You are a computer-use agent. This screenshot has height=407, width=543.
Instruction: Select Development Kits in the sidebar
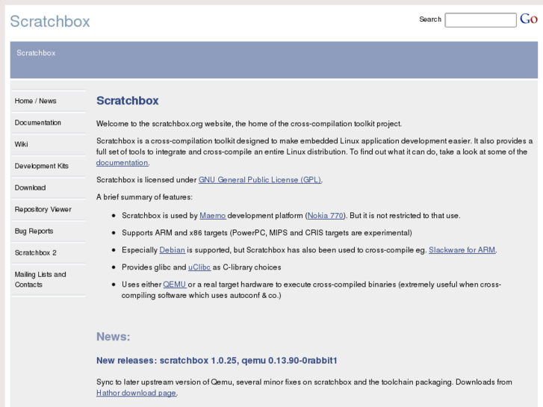click(x=42, y=166)
